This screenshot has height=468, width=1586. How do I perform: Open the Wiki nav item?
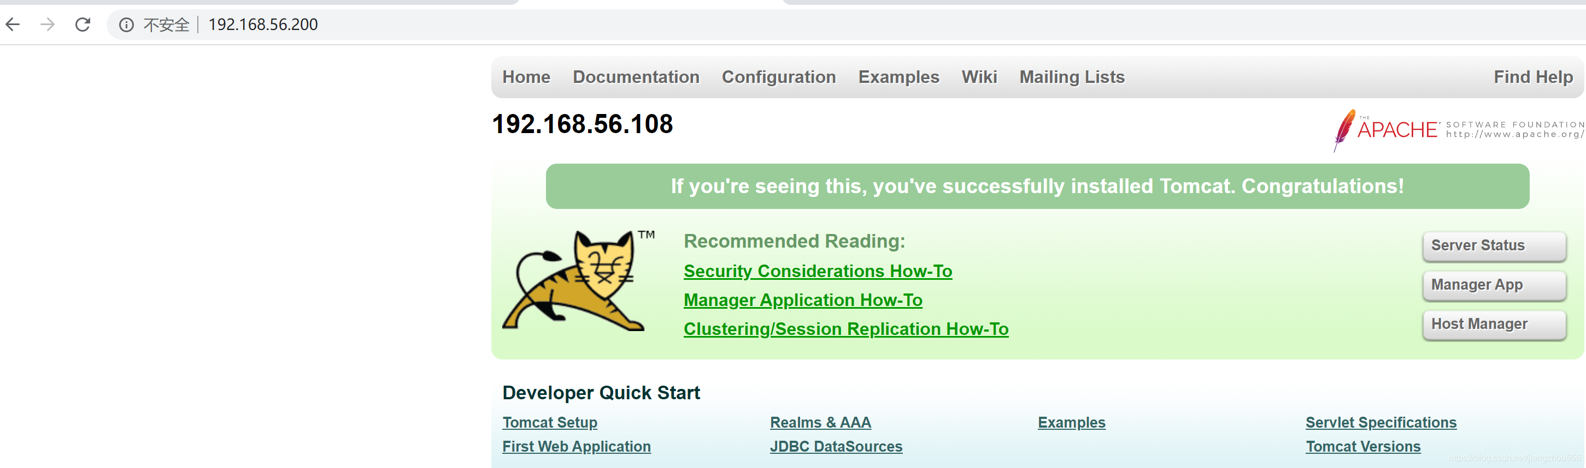(x=979, y=77)
